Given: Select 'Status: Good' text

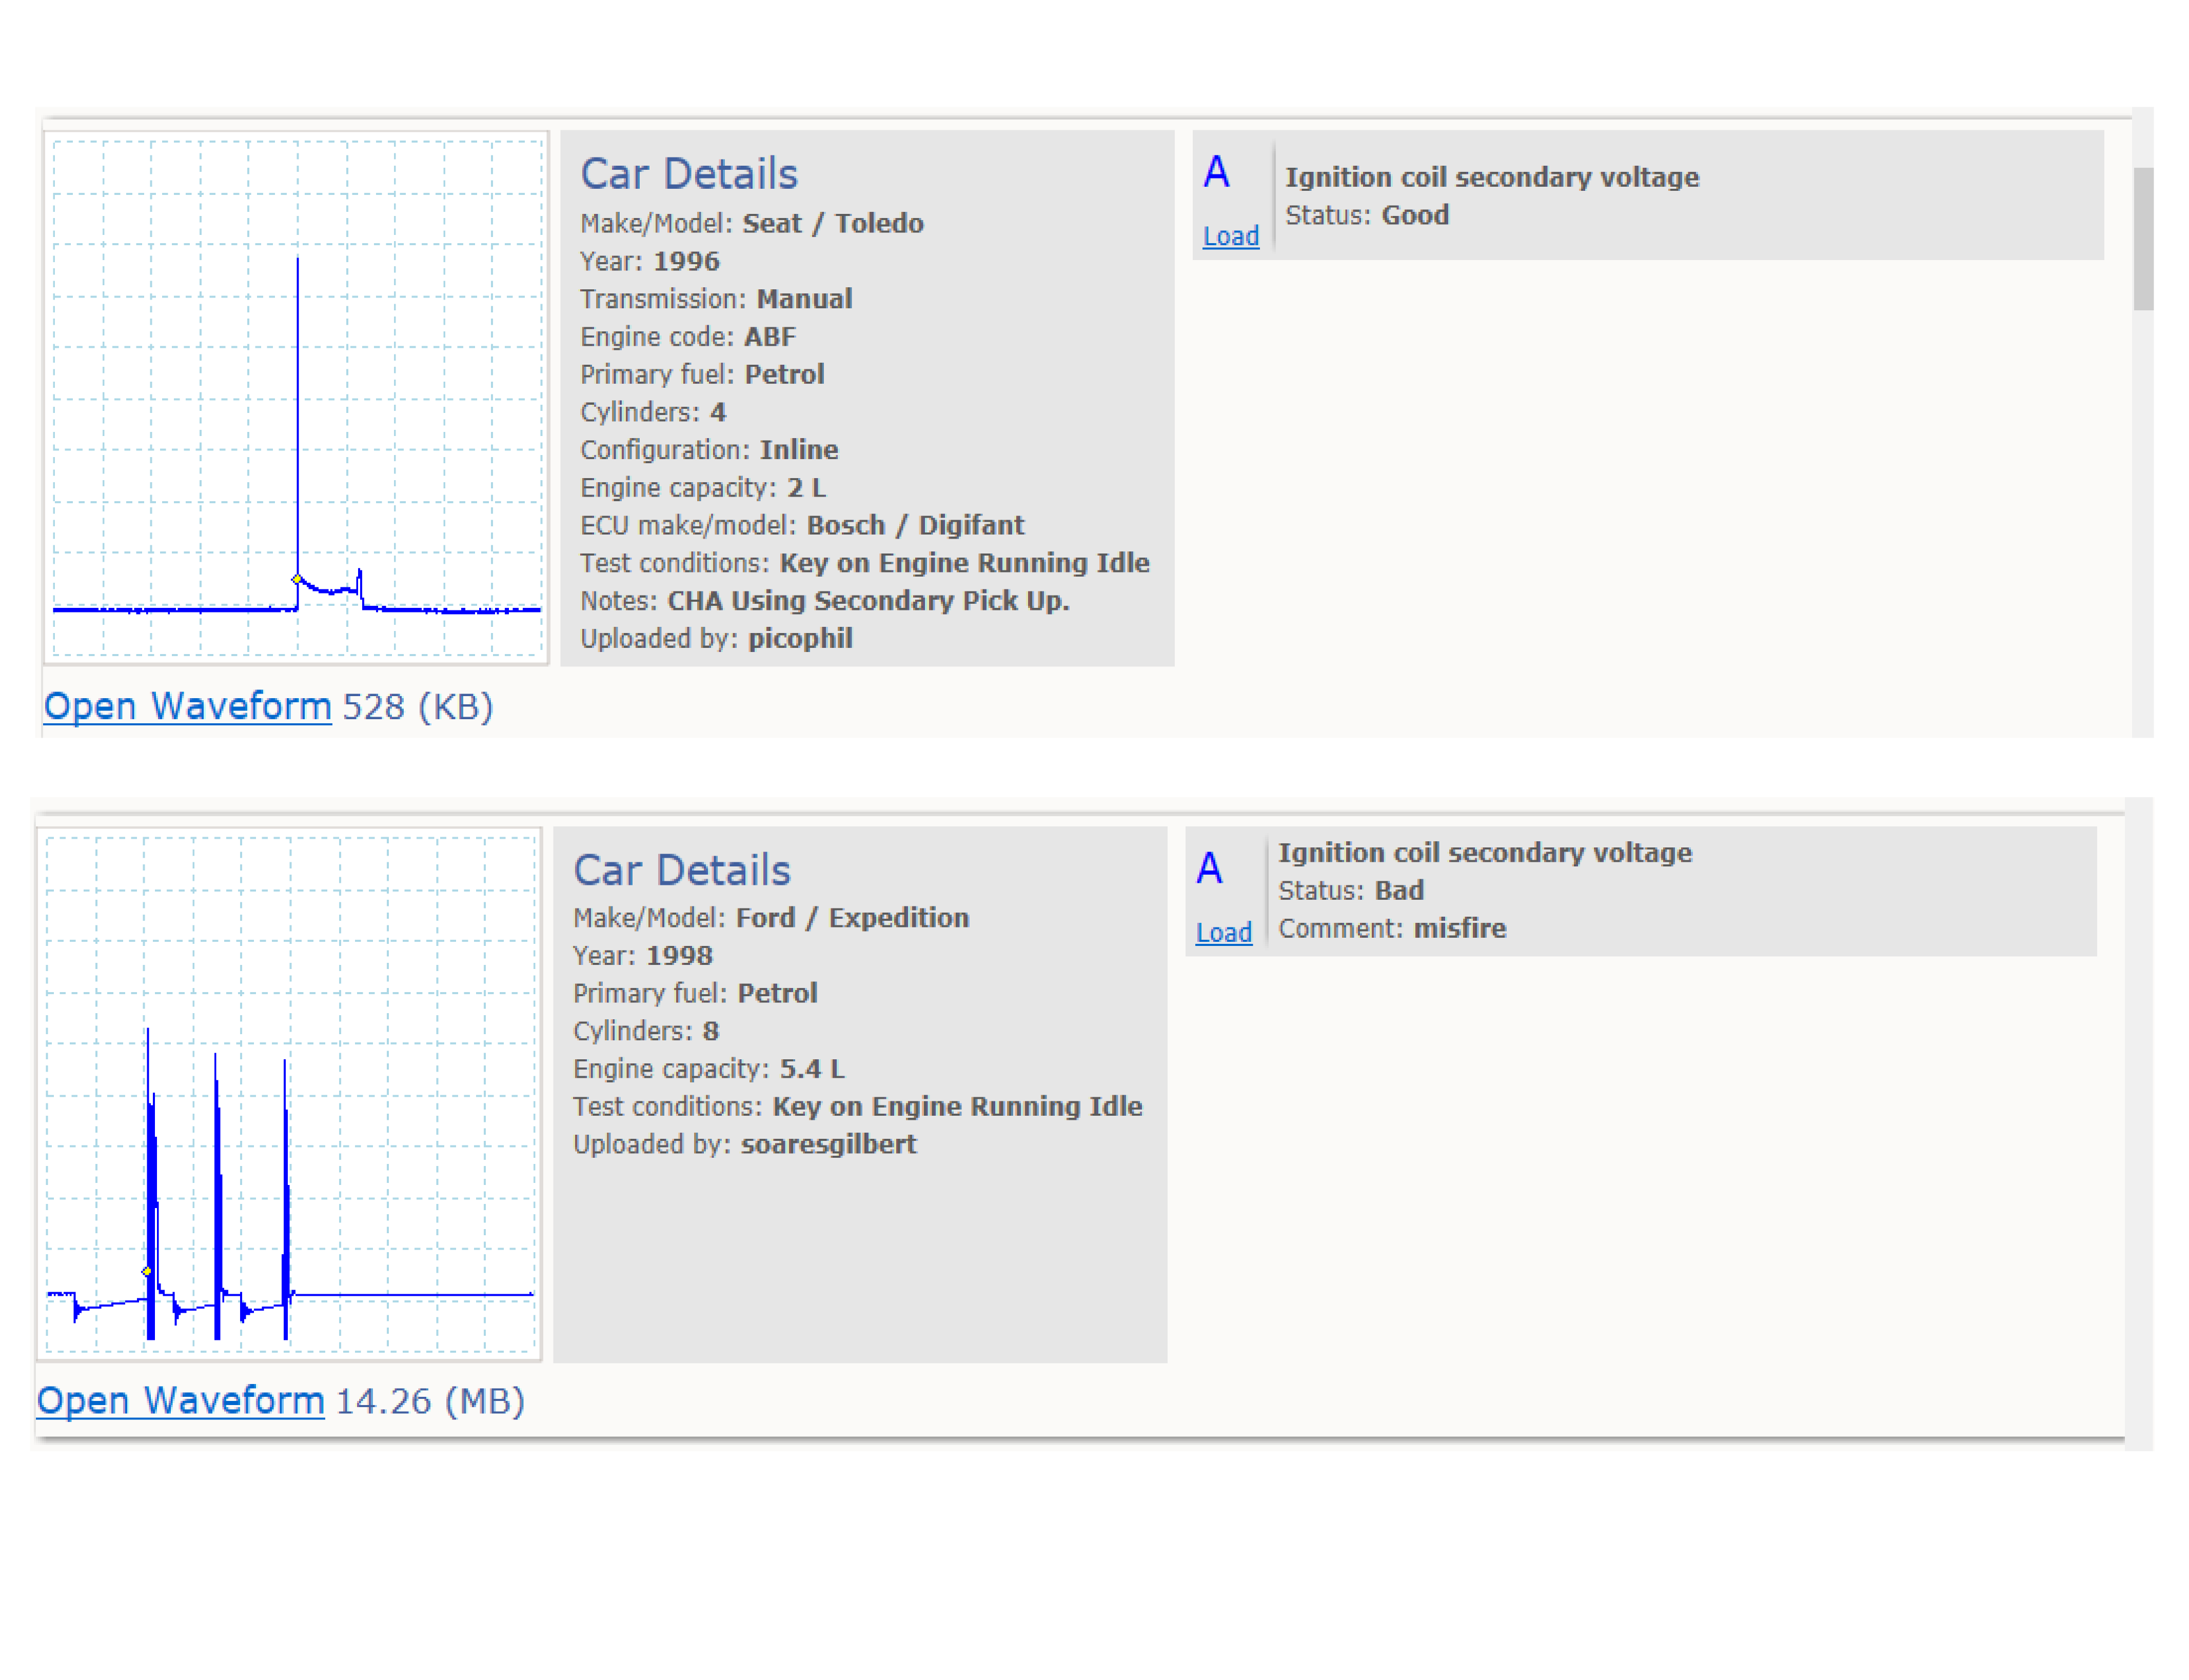Looking at the screenshot, I should (x=1366, y=215).
